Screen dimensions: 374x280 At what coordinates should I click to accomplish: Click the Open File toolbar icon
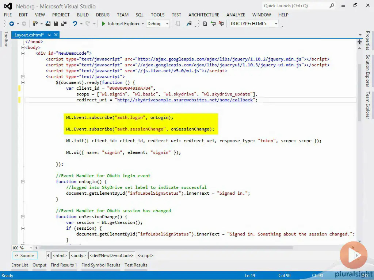pyautogui.click(x=48, y=24)
